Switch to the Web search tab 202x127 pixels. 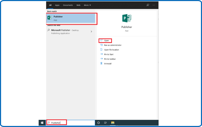point(78,5)
